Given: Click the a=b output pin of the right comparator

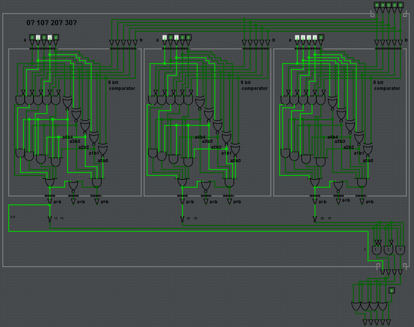Looking at the screenshot, I should (362, 202).
